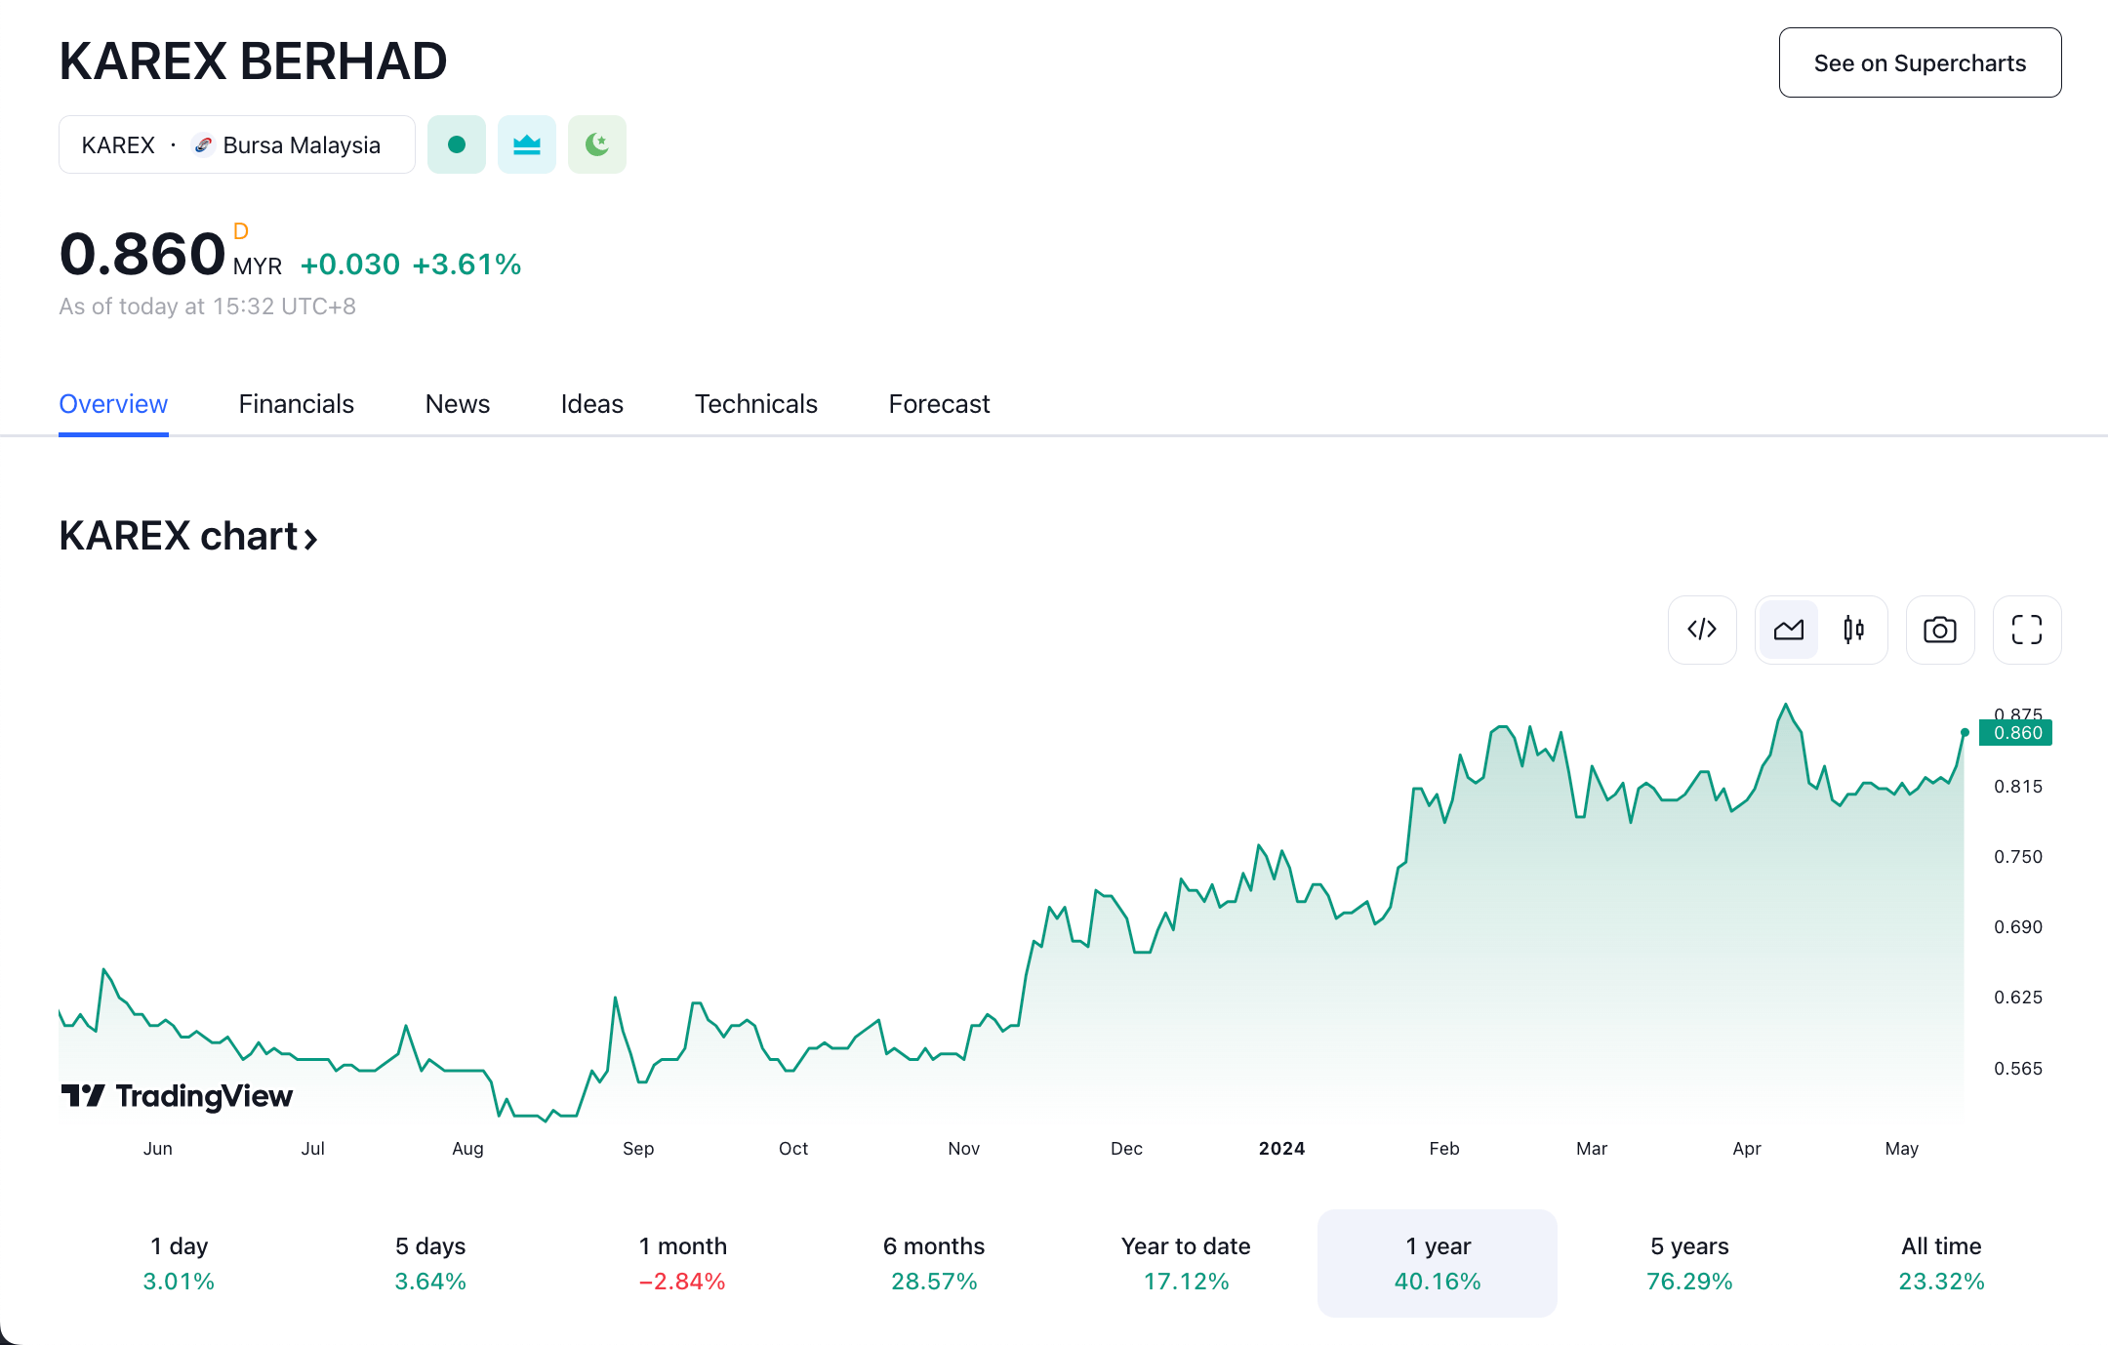This screenshot has height=1345, width=2108.
Task: Select the 1 month time range
Action: coord(682,1263)
